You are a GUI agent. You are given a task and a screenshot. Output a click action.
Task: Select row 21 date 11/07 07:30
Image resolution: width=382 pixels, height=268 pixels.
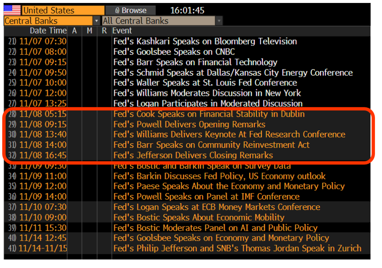(43, 41)
